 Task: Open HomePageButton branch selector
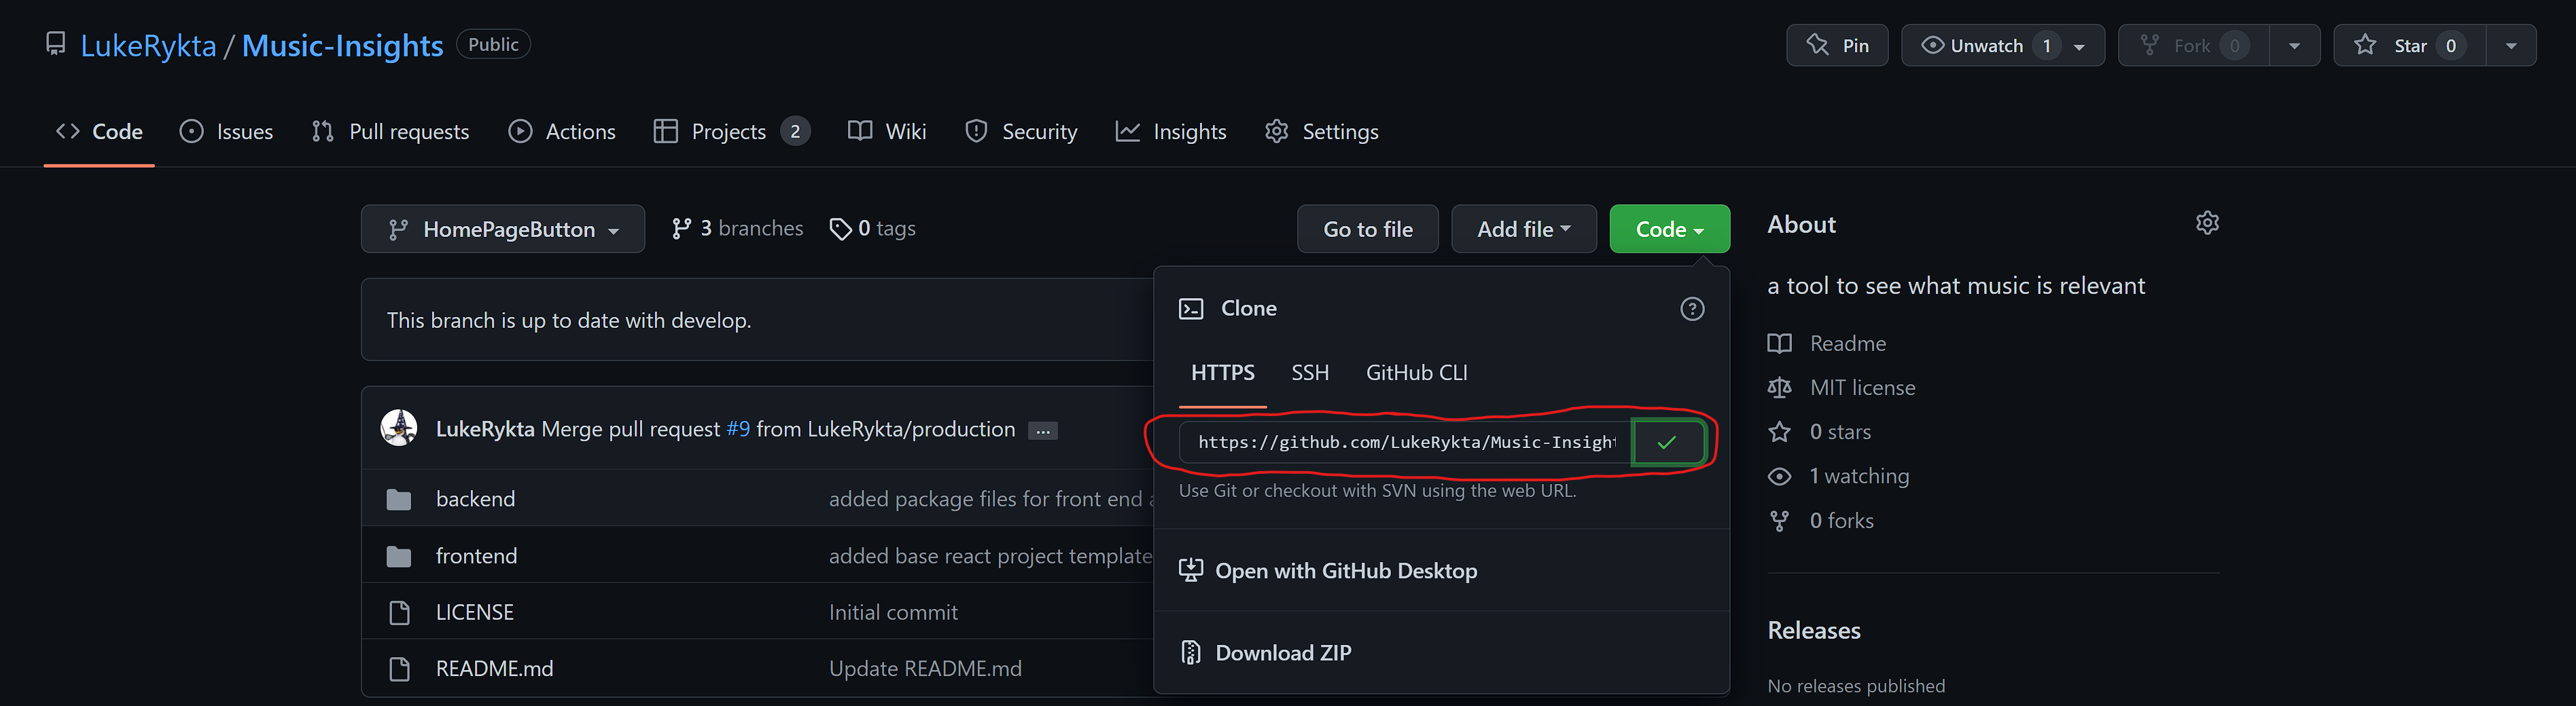[503, 229]
